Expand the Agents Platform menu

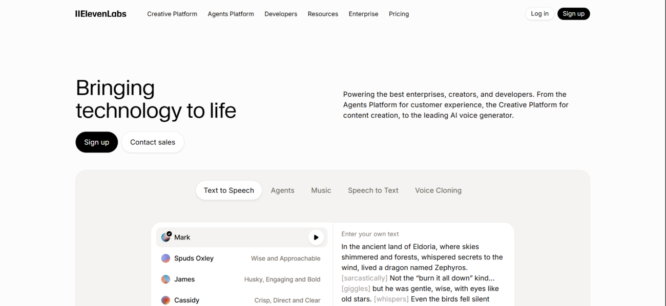tap(231, 14)
